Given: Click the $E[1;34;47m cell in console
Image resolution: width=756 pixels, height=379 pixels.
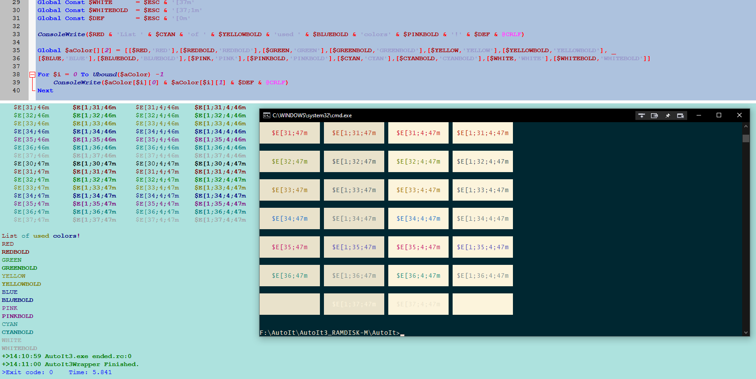Looking at the screenshot, I should tap(354, 218).
